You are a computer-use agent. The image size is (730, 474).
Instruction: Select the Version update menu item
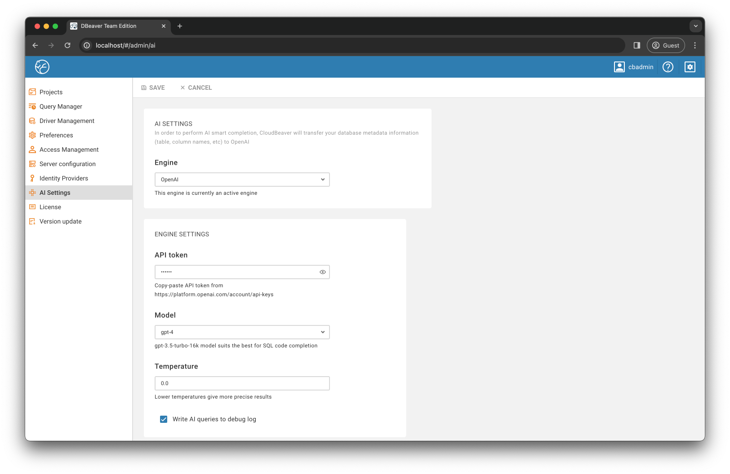79,221
